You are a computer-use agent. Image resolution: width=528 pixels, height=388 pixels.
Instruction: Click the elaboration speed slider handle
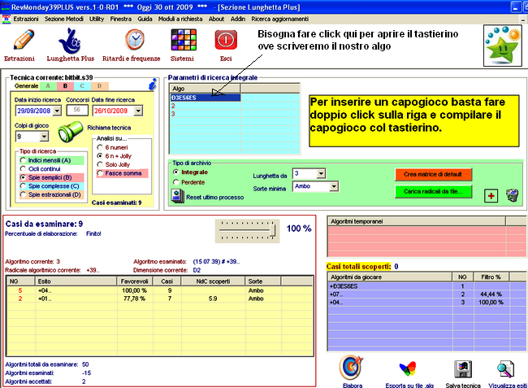273,231
